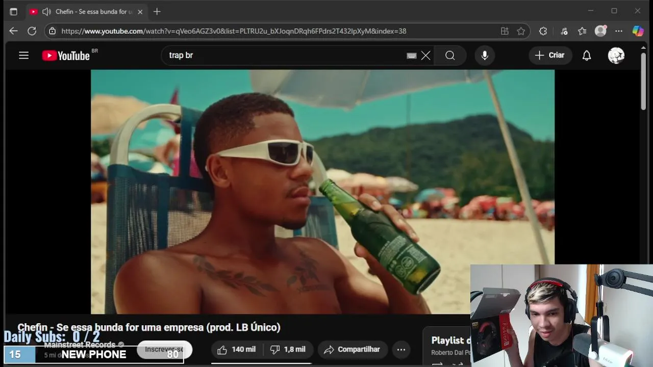Open the YouTube account avatar menu
The width and height of the screenshot is (653, 367).
click(x=616, y=56)
